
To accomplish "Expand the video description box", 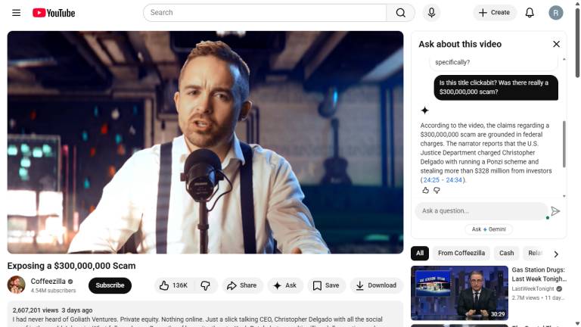I will [205, 314].
